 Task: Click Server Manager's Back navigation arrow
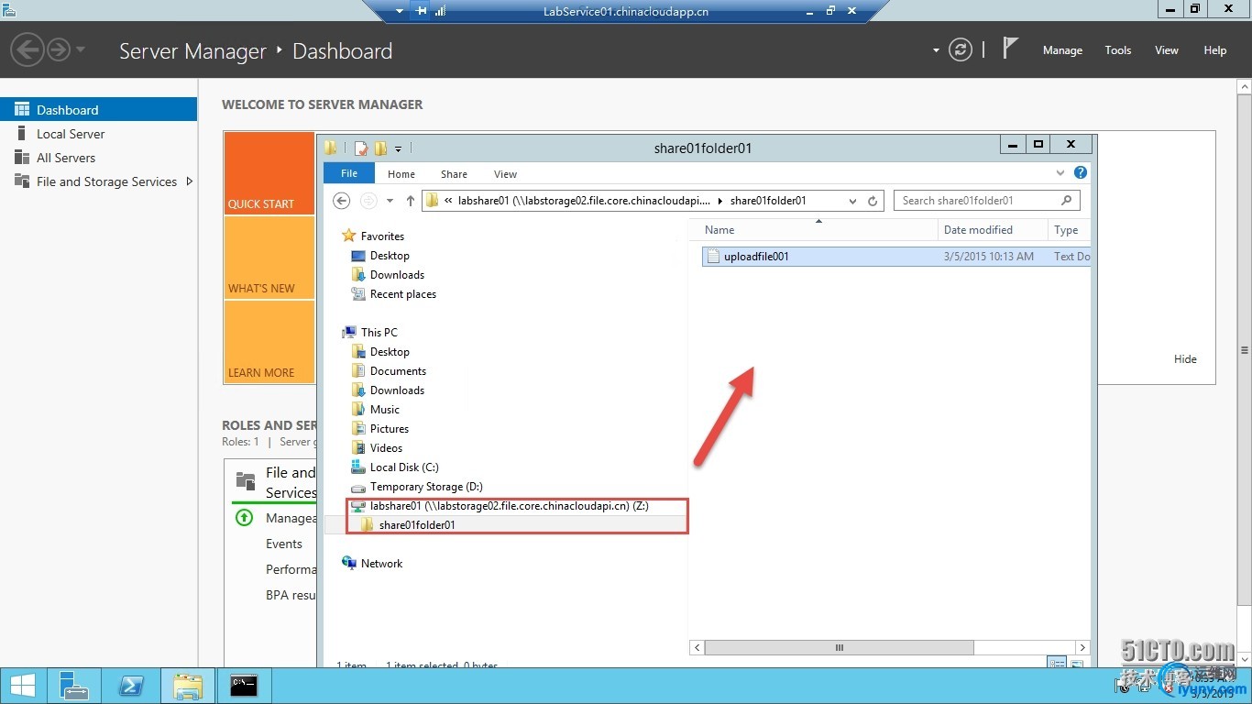pos(27,49)
